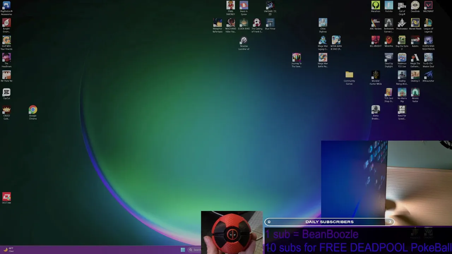452x254 pixels.
Task: Launch Dead by Daylight shortcut
Action: [x=389, y=60]
